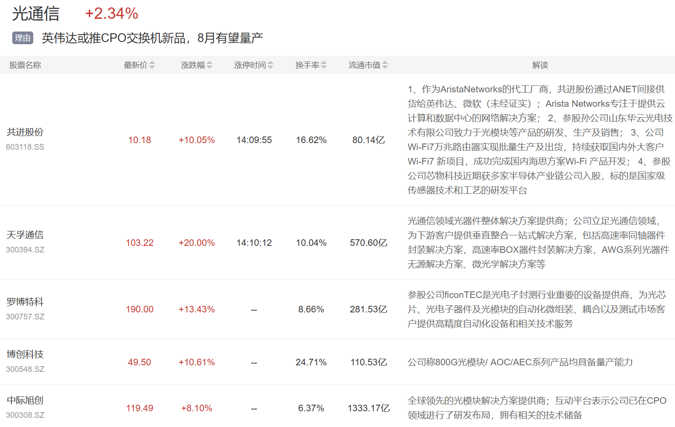The width and height of the screenshot is (675, 427).
Task: Click stock code 300757.SZ
Action: 25,317
